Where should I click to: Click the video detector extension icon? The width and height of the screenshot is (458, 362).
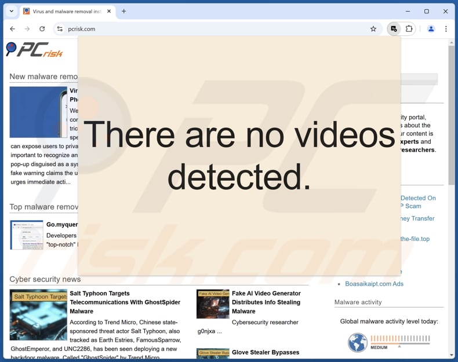394,29
